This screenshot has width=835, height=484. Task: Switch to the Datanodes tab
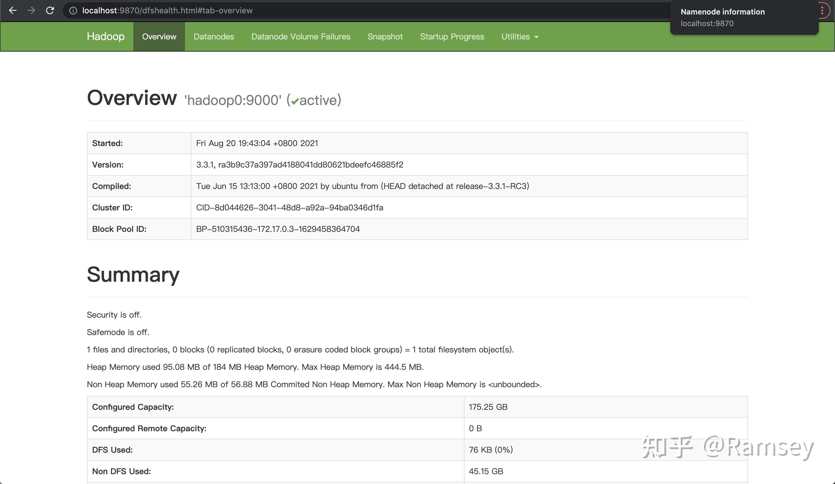(x=214, y=37)
